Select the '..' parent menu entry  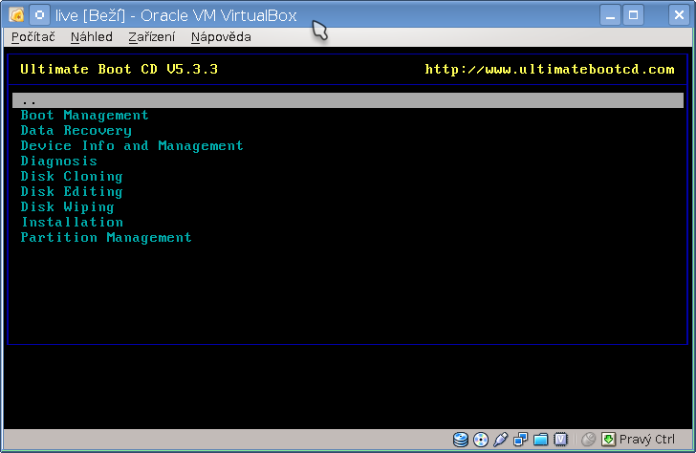tap(348, 100)
